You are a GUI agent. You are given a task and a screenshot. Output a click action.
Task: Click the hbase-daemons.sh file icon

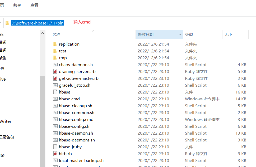(55, 140)
